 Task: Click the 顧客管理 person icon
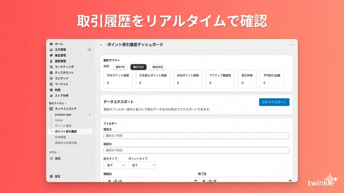pos(51,61)
